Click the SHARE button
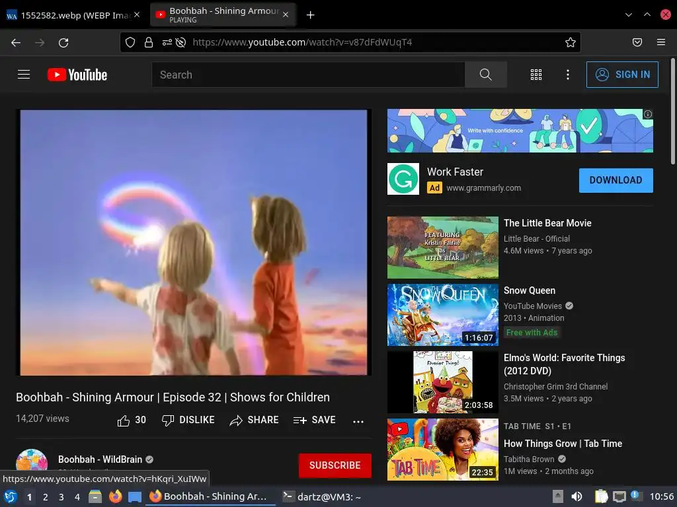 [x=254, y=420]
